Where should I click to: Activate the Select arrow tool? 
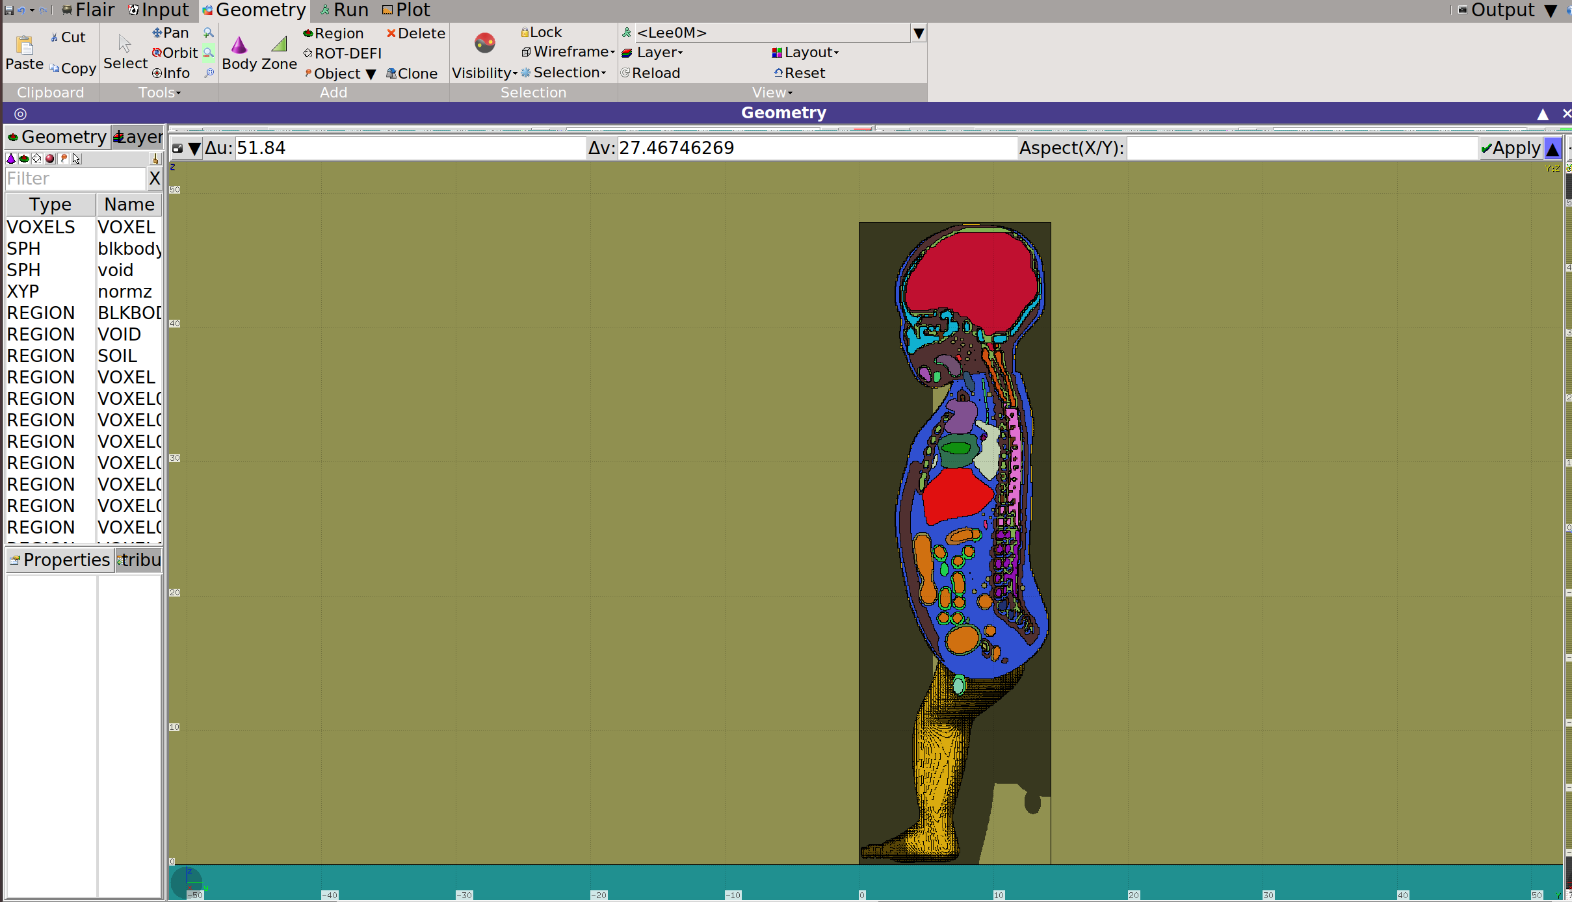coord(125,52)
